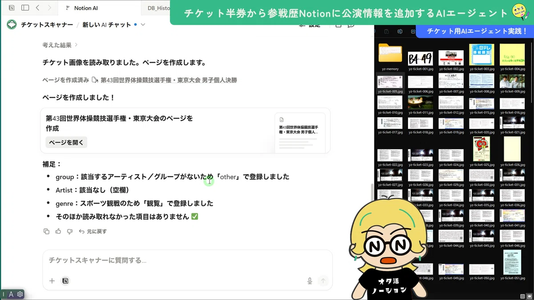Click the paste icon in the Explorer toolbar
This screenshot has width=534, height=300.
[386, 32]
